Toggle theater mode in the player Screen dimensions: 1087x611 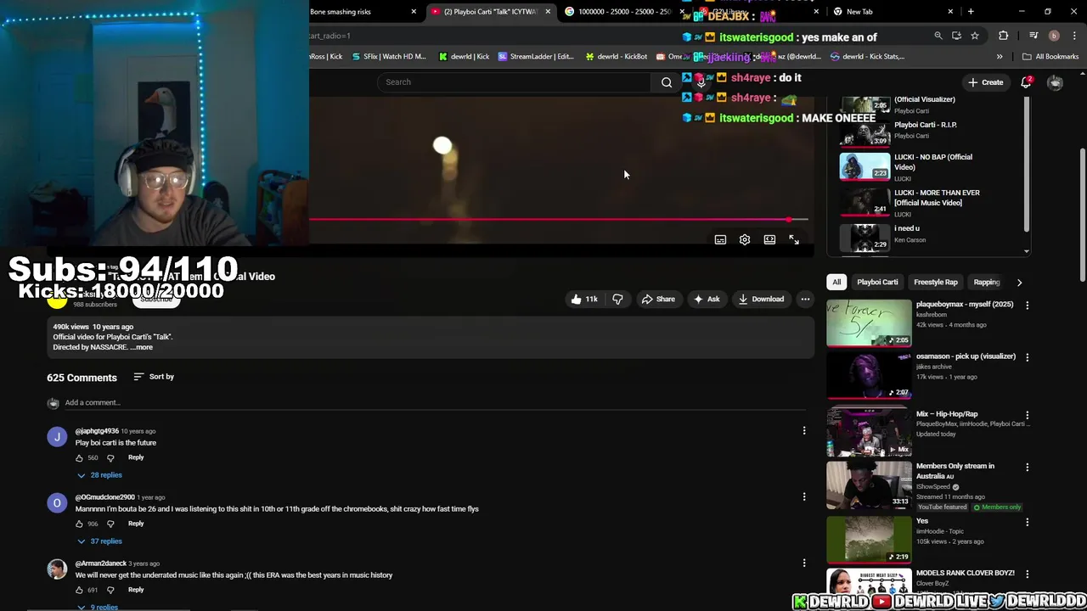769,240
